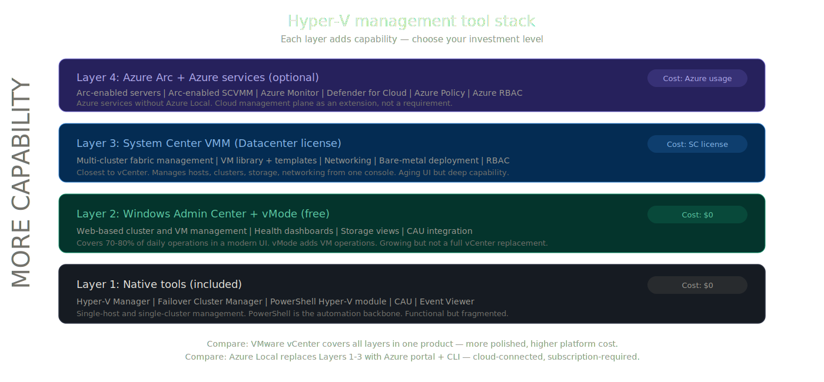The width and height of the screenshot is (824, 382).
Task: Select the PowerShell Hyper-V module text
Action: pyautogui.click(x=328, y=301)
